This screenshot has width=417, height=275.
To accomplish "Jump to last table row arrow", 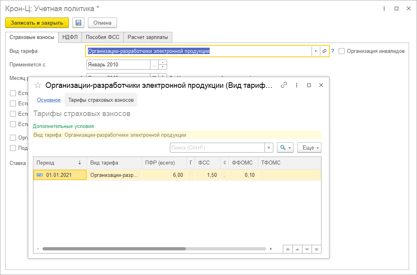I will point(316,249).
